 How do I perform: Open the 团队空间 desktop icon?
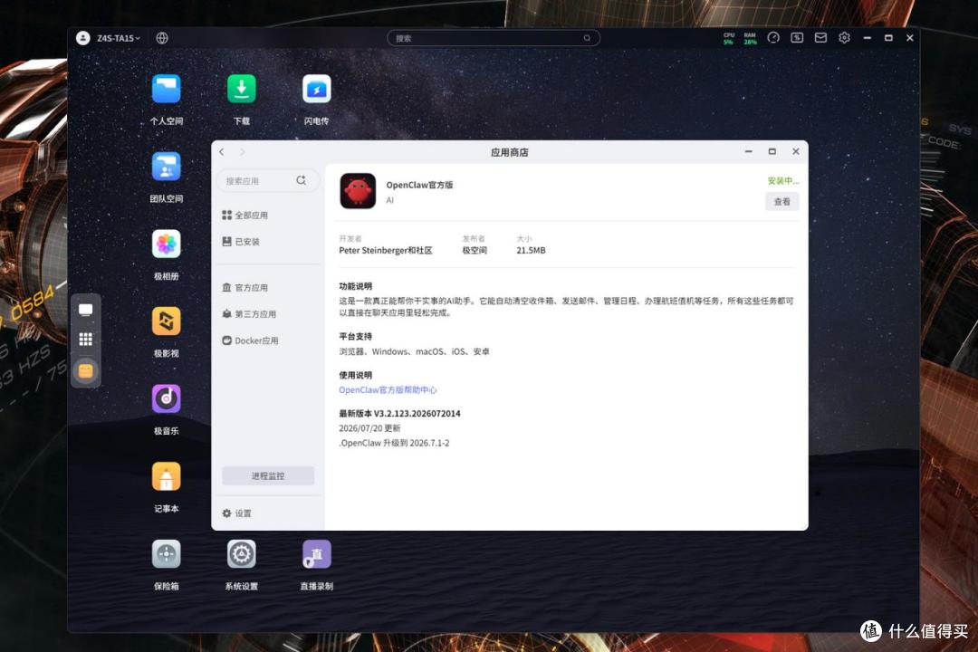pyautogui.click(x=166, y=167)
